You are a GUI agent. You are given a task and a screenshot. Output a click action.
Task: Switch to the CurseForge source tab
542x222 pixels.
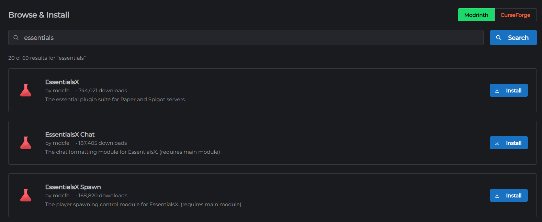(515, 15)
